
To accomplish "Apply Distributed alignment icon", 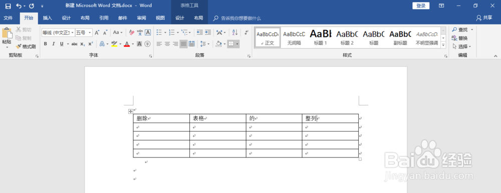I will pyautogui.click(x=192, y=43).
